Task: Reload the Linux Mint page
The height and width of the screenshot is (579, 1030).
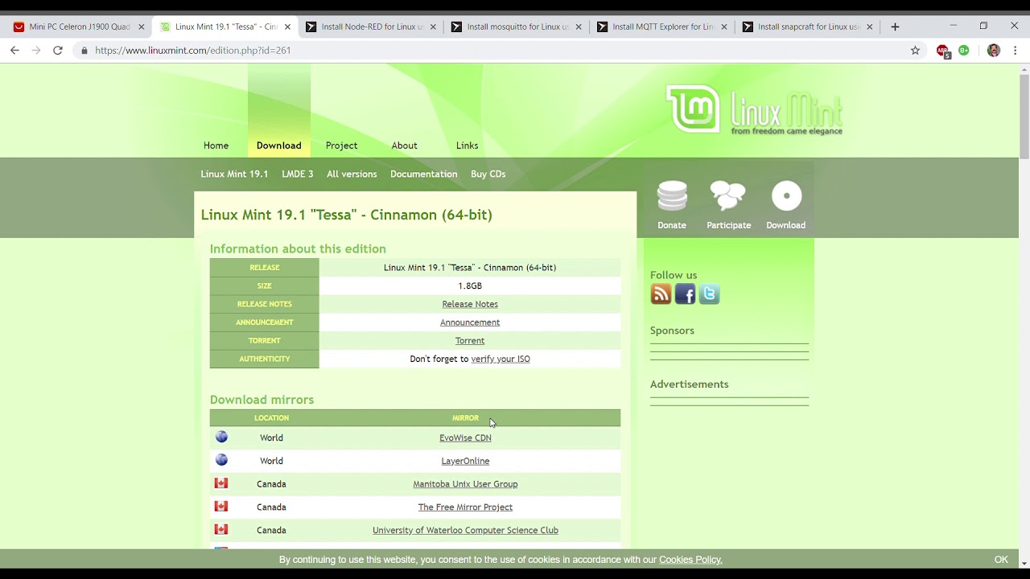Action: [58, 50]
